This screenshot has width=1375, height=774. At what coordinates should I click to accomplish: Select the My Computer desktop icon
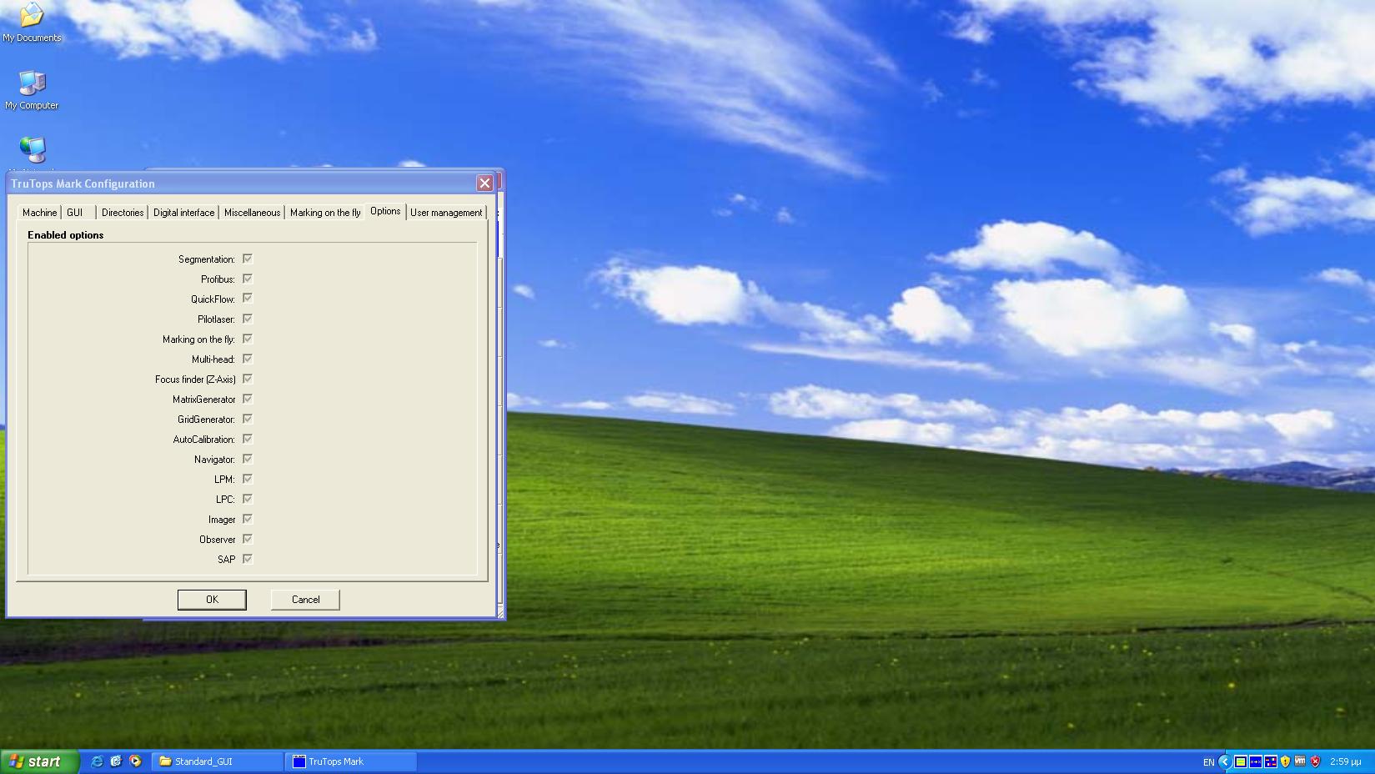click(x=32, y=90)
